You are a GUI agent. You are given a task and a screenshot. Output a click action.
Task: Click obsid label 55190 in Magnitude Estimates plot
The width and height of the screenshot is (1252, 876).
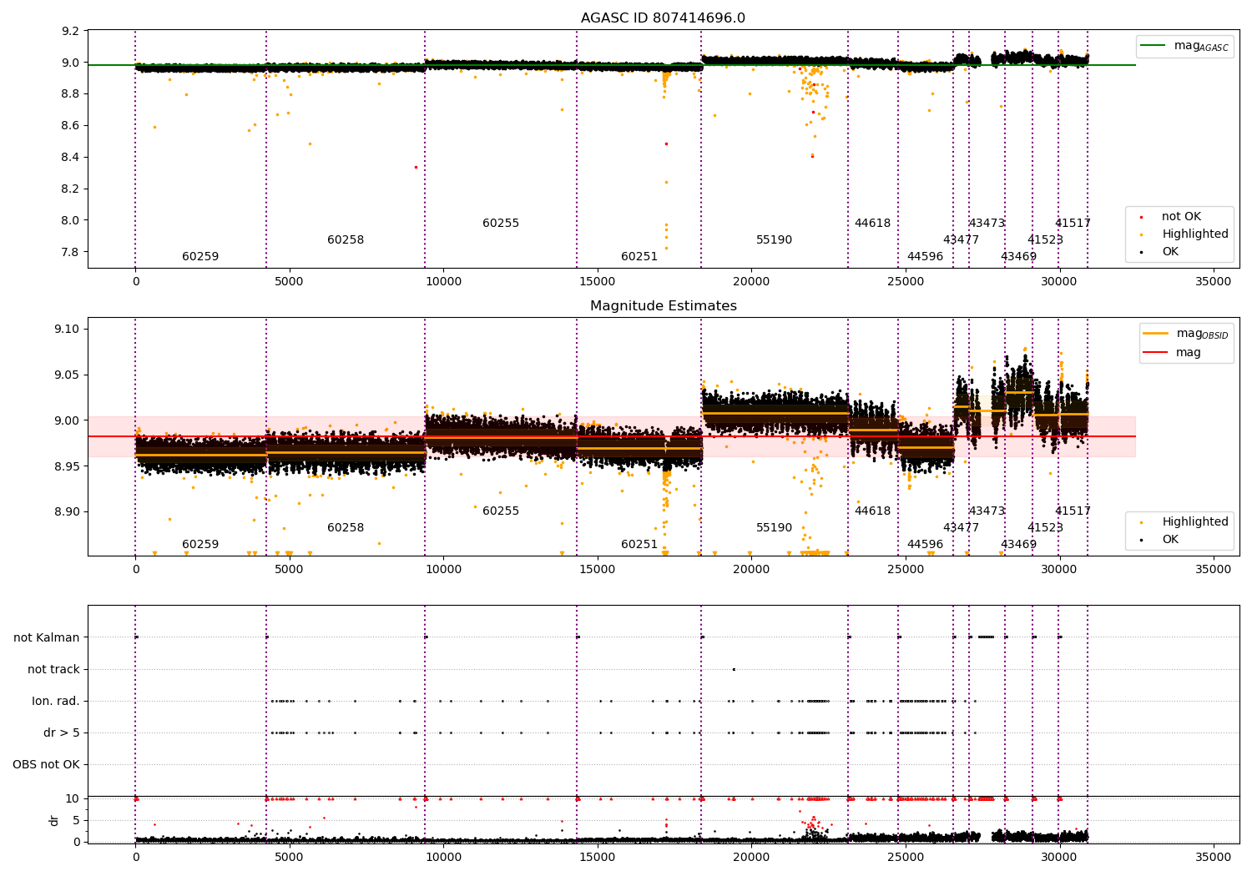775,528
